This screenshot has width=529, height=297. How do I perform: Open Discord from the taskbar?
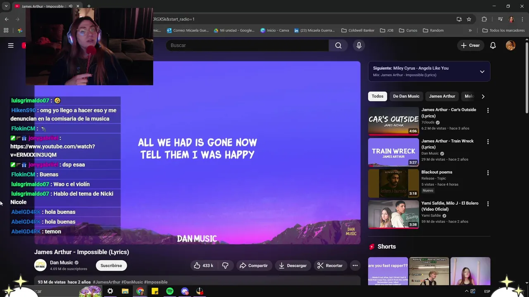click(x=185, y=291)
